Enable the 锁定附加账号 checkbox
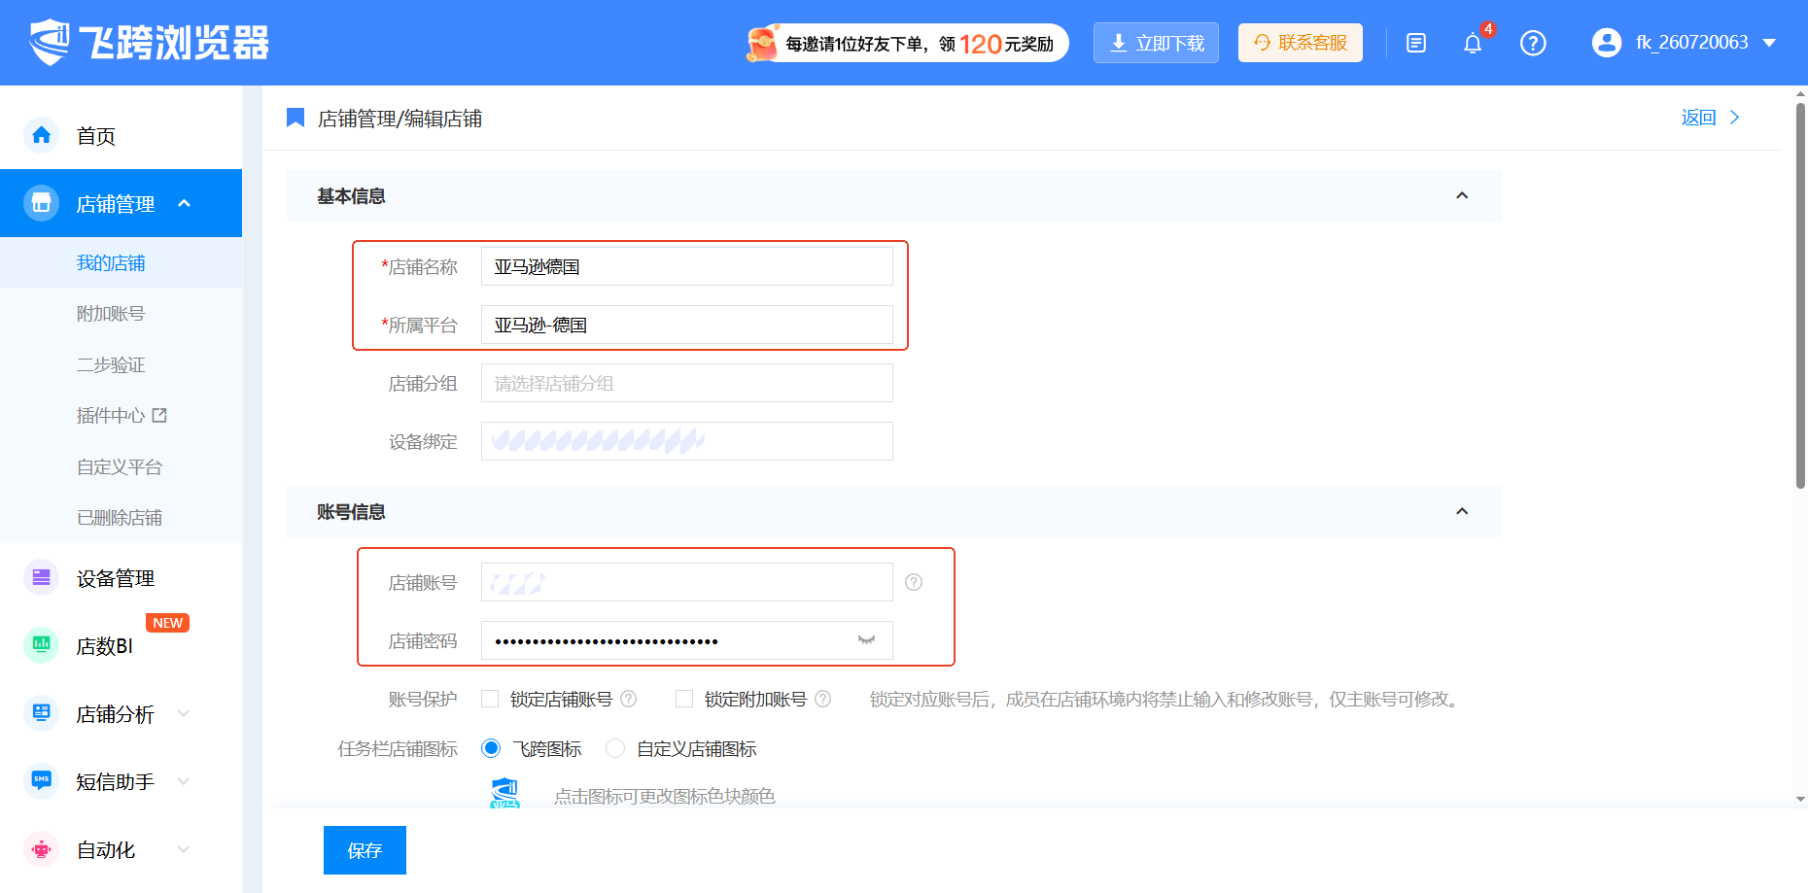 tap(684, 699)
